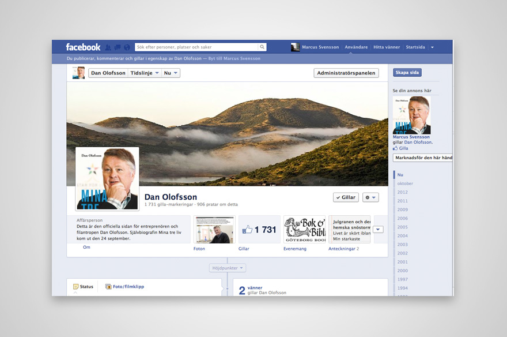Jump to 2005 in the timeline
This screenshot has width=507, height=337.
point(403,227)
